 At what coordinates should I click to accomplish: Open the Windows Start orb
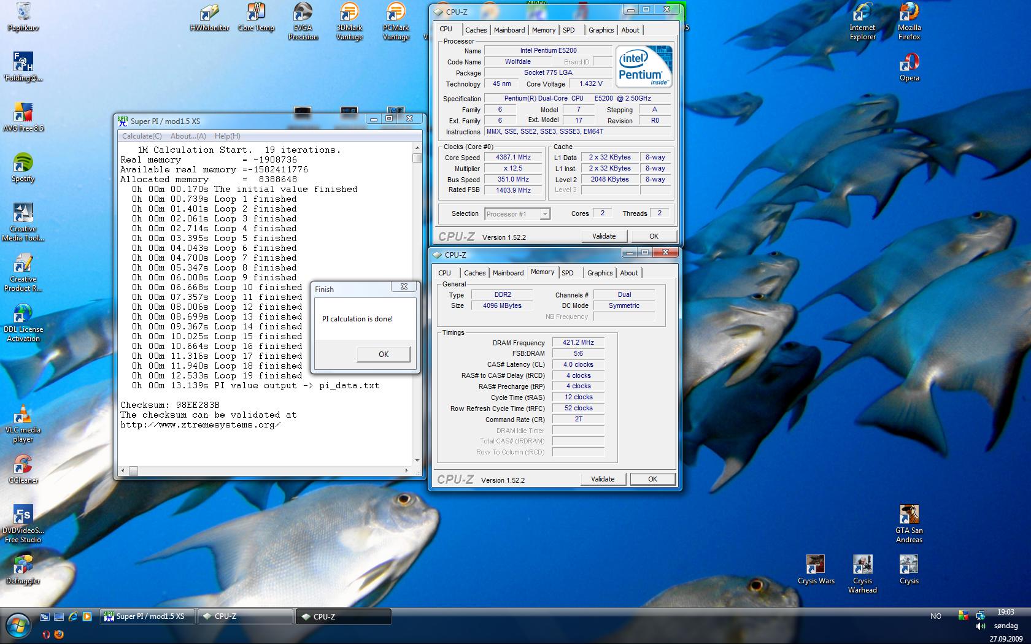(18, 625)
